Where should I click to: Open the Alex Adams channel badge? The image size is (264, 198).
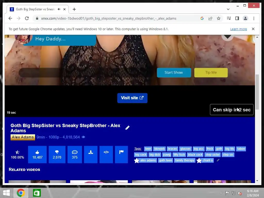pyautogui.click(x=23, y=137)
